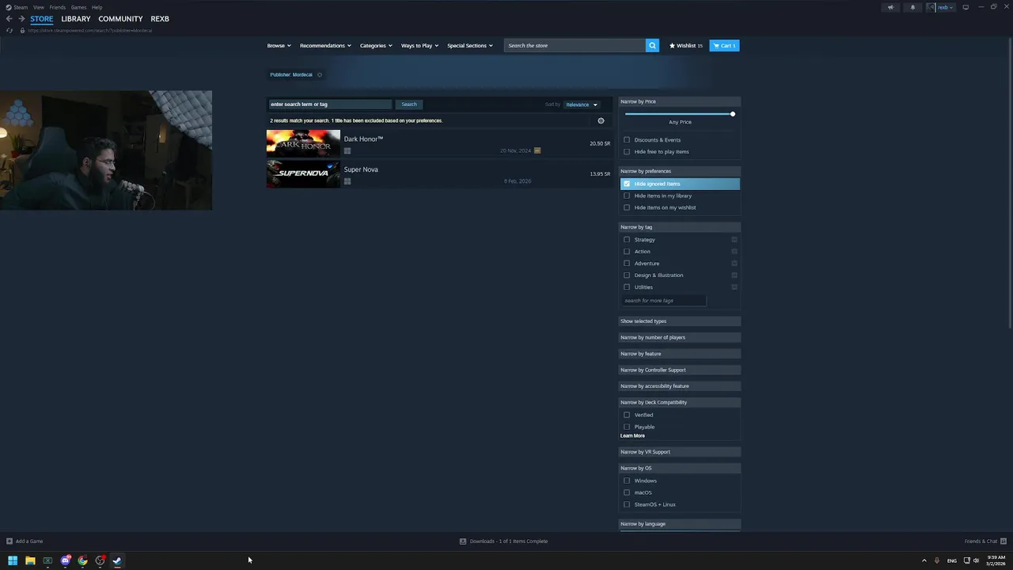Image resolution: width=1013 pixels, height=570 pixels.
Task: Open the REXB profile tab
Action: click(x=160, y=18)
